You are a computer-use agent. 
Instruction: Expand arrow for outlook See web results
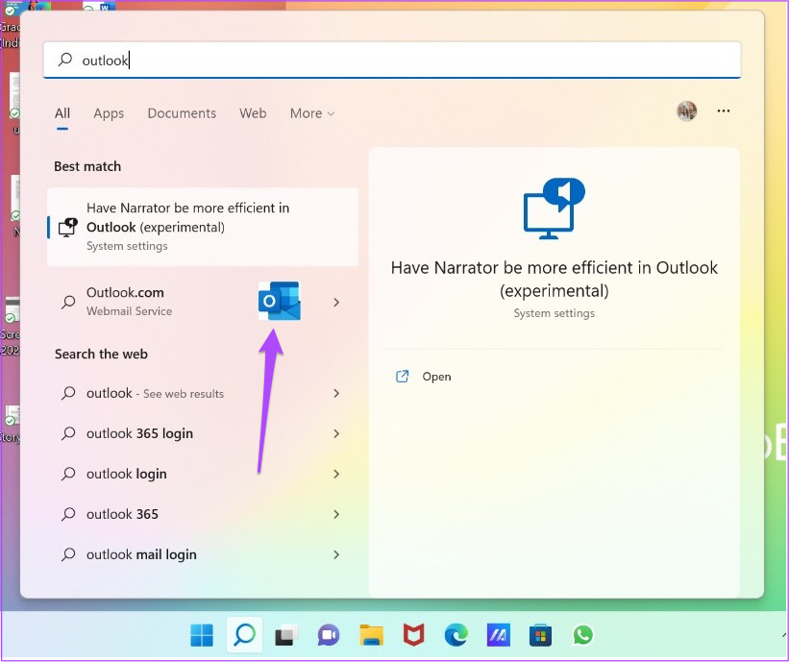(x=336, y=393)
